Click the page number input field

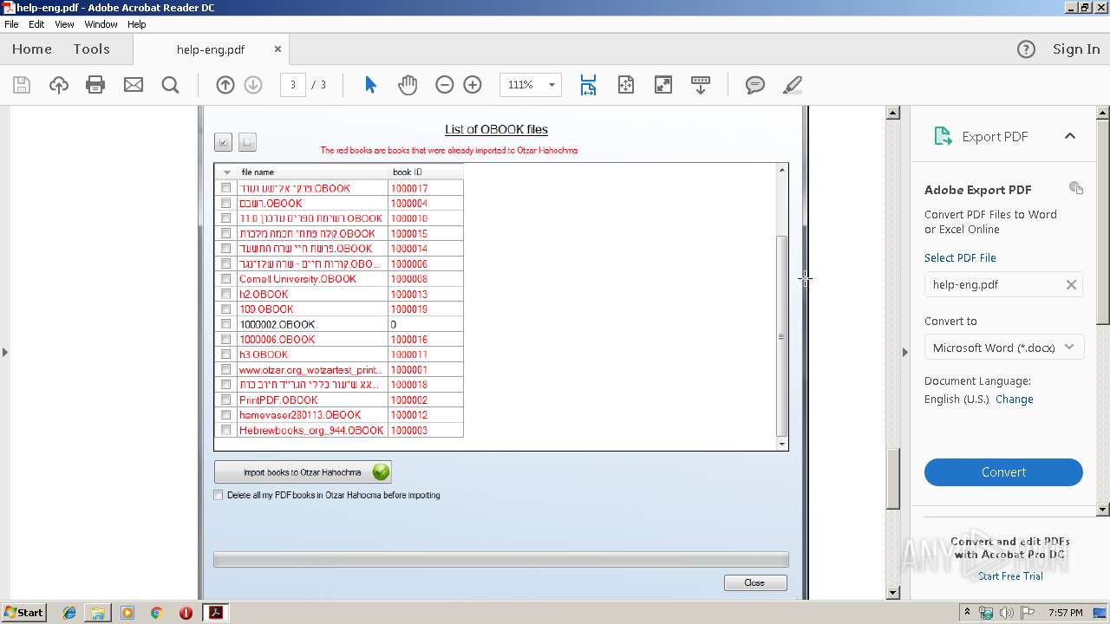292,85
